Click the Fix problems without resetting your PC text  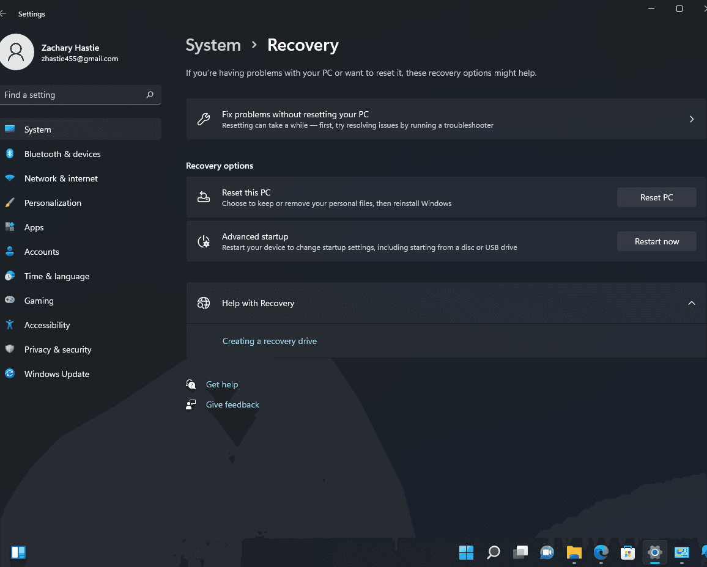295,114
